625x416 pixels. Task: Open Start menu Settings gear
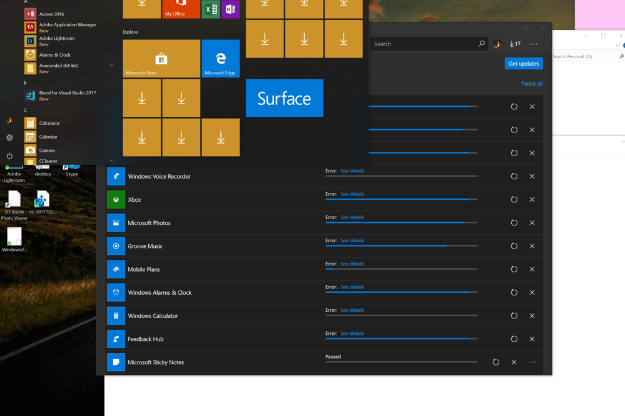[9, 138]
